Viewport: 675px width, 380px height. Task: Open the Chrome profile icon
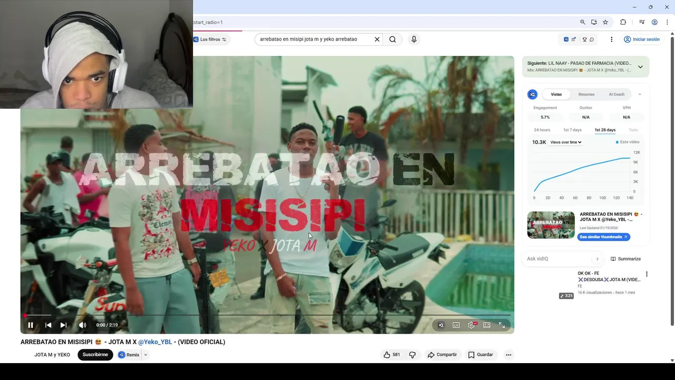click(x=654, y=22)
